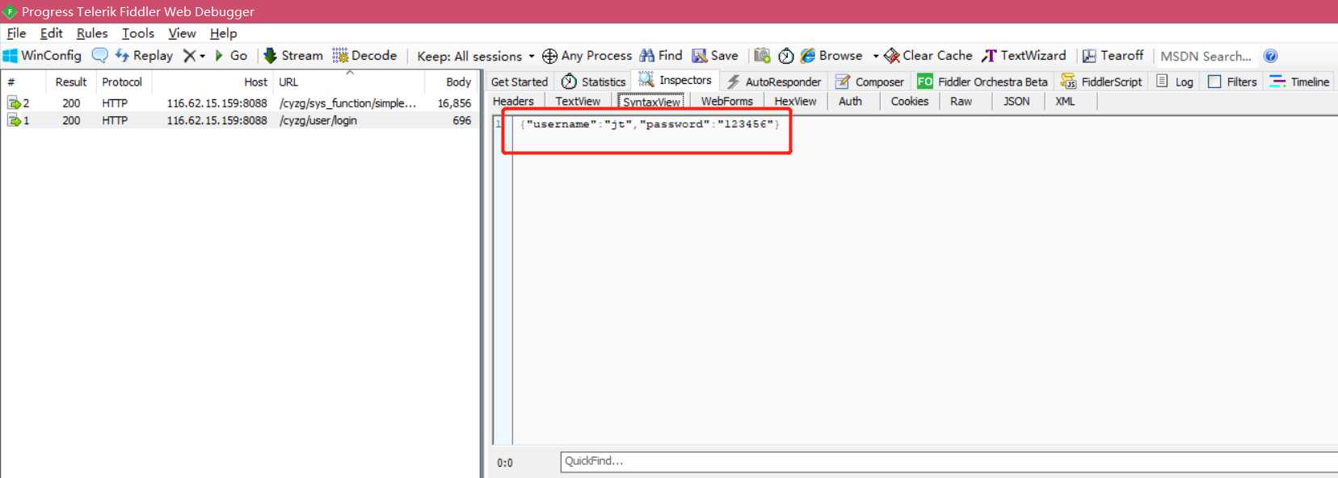
Task: Open the FiddlerScript tab
Action: pyautogui.click(x=1102, y=82)
